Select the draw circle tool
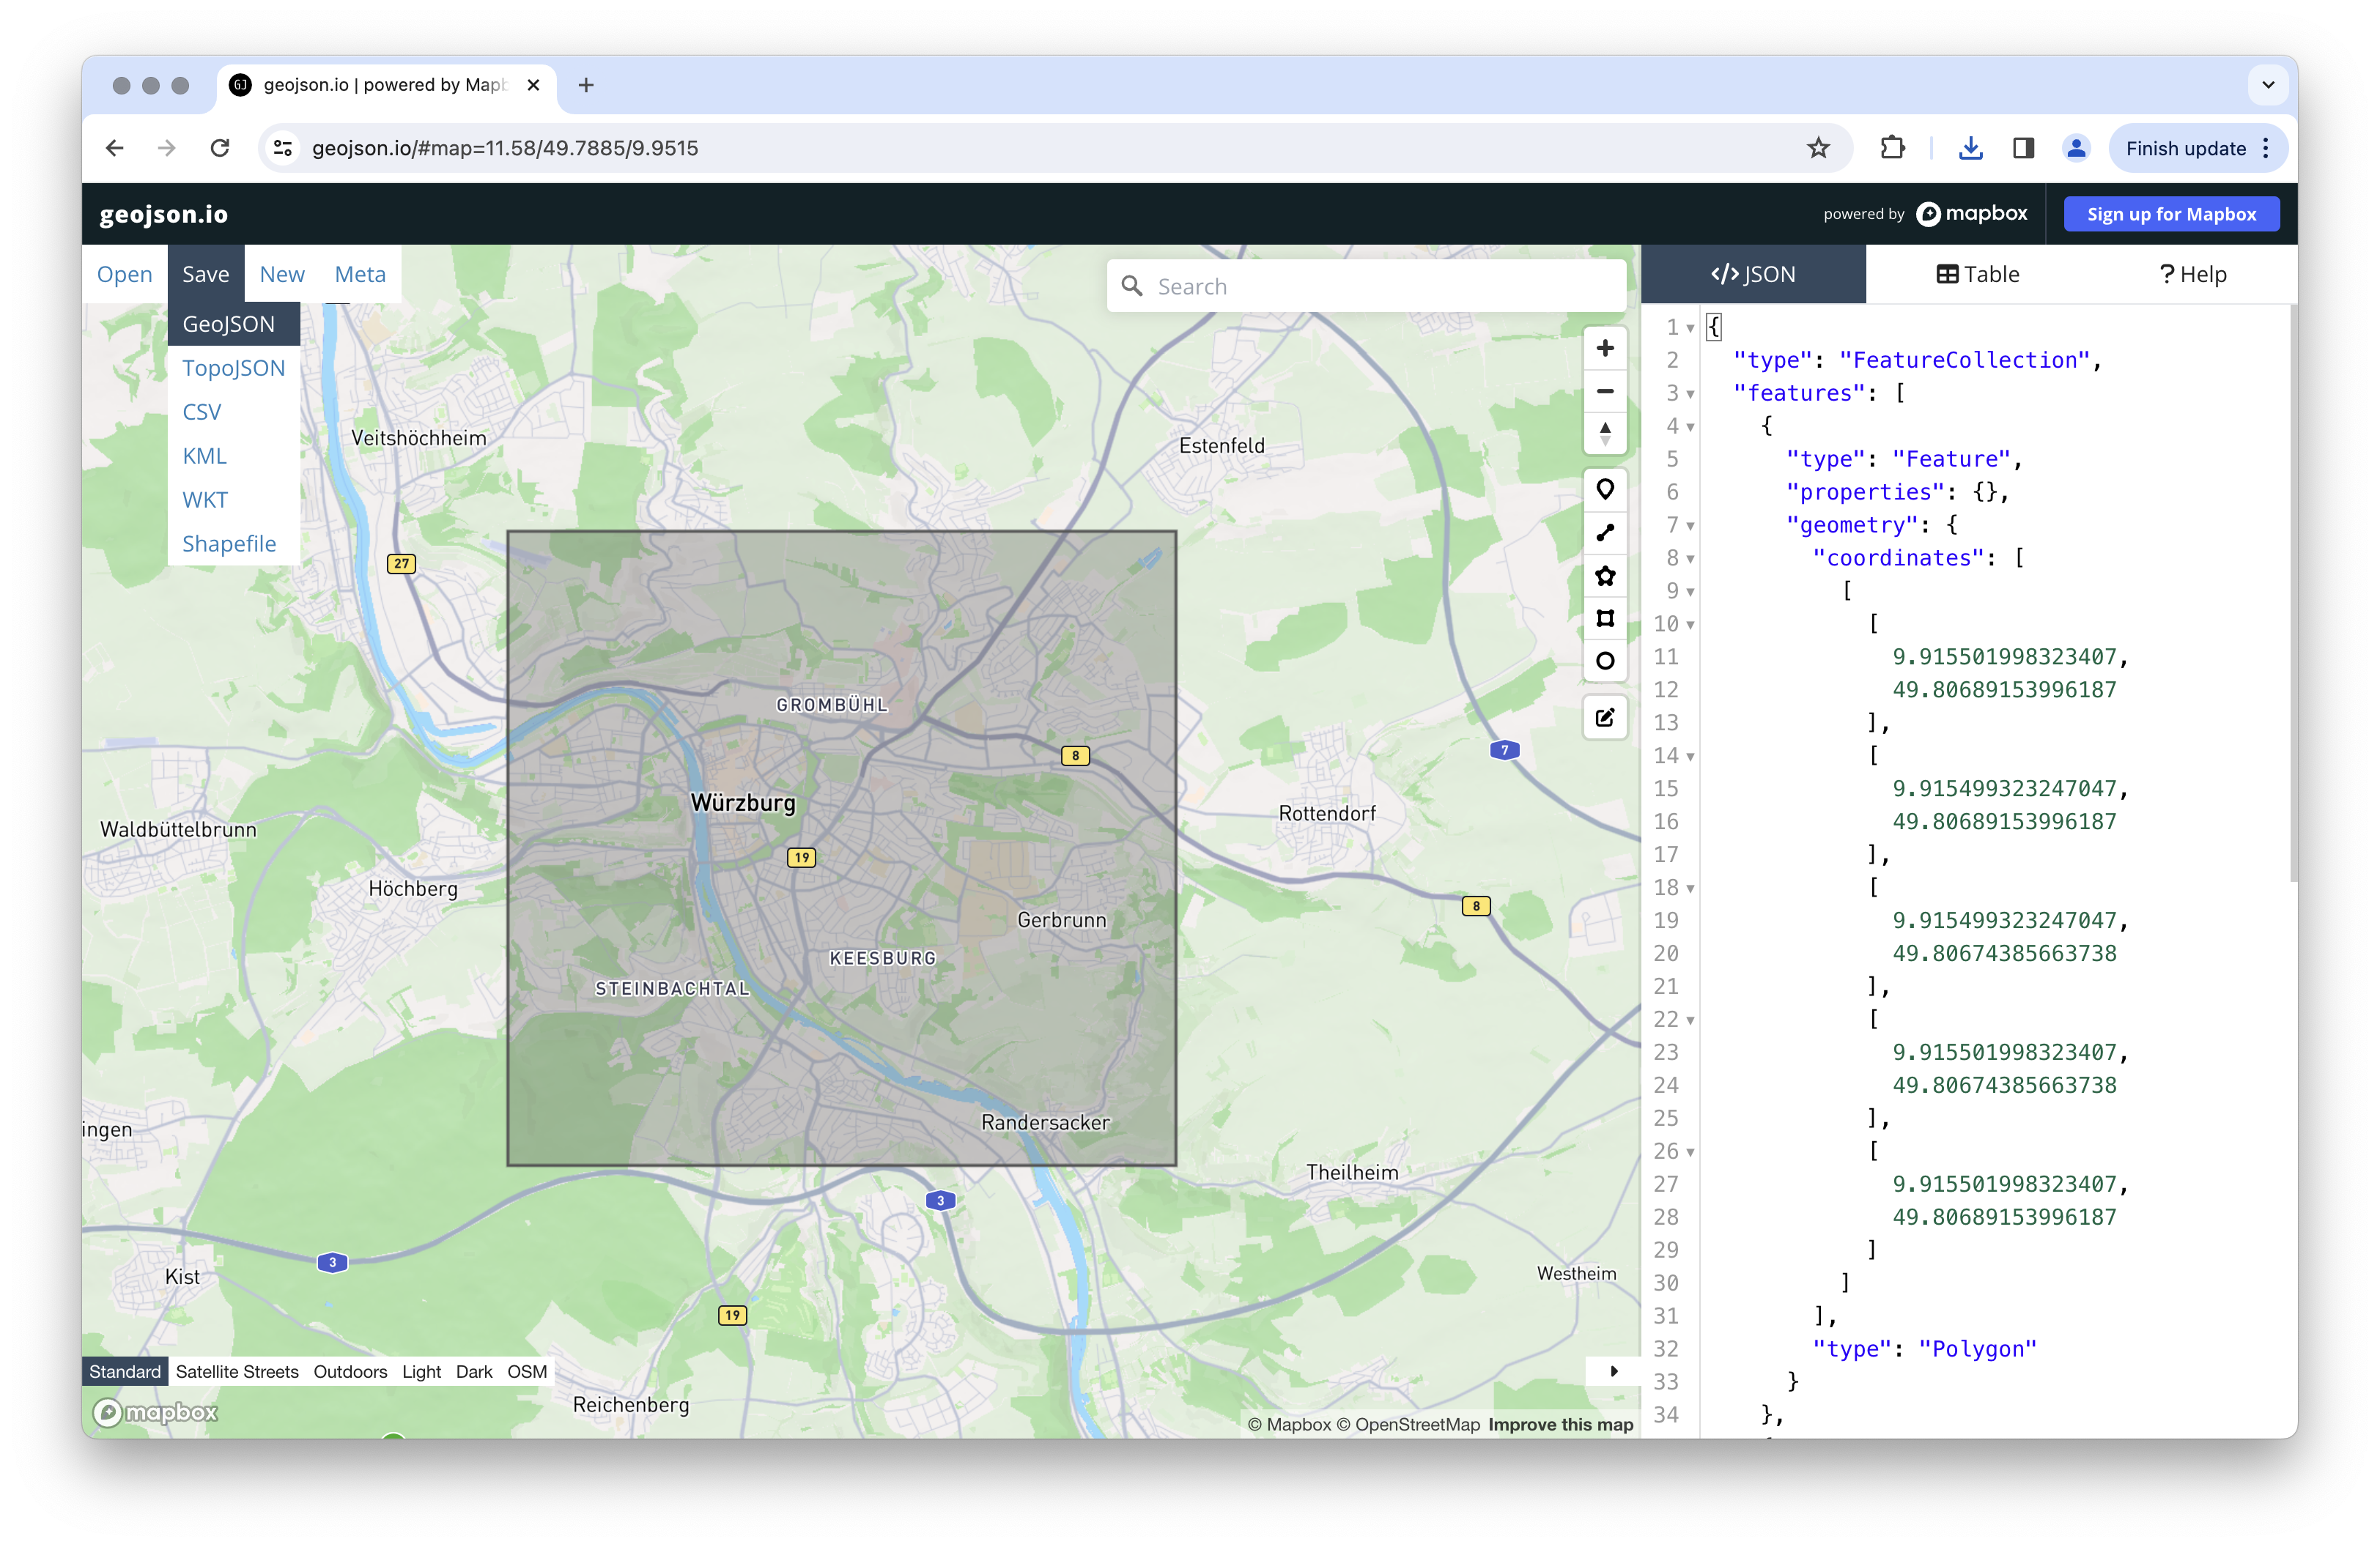2380x1547 pixels. (x=1604, y=661)
